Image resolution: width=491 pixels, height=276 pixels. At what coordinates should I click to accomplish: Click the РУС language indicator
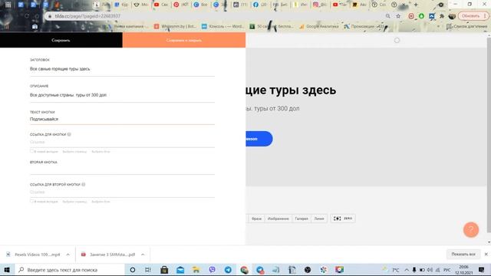(447, 270)
